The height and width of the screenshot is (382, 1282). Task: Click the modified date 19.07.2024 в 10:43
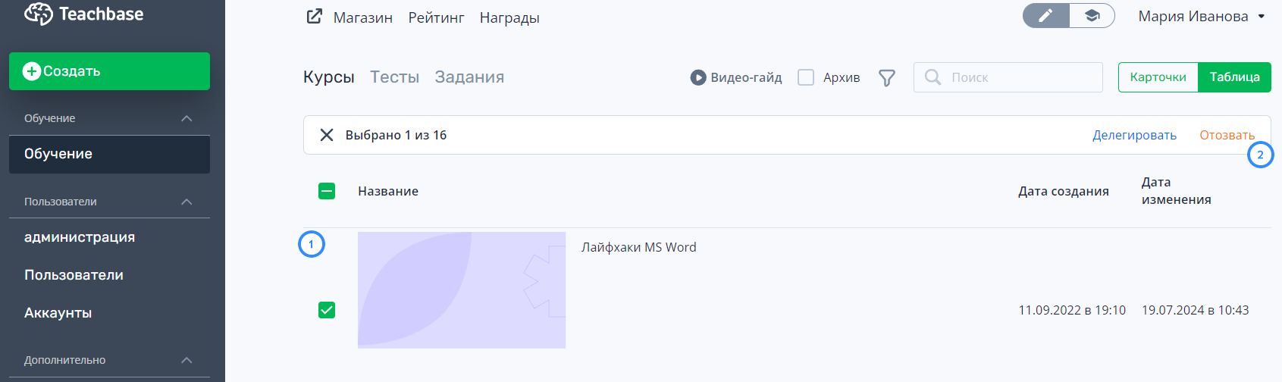click(x=1196, y=310)
